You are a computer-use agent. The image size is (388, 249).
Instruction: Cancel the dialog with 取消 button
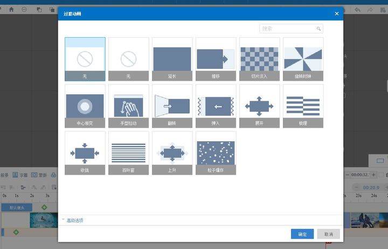pos(328,234)
